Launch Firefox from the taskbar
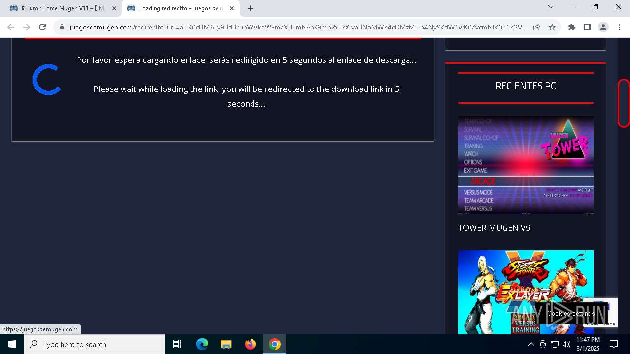This screenshot has height=354, width=630. [x=251, y=344]
